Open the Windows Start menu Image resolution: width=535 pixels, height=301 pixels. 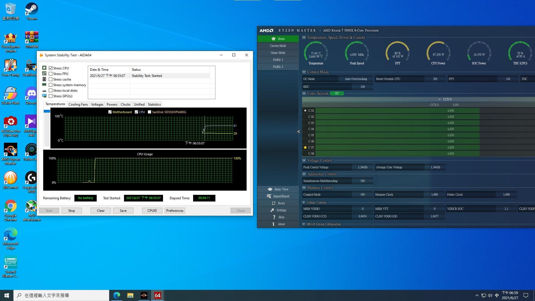7,295
